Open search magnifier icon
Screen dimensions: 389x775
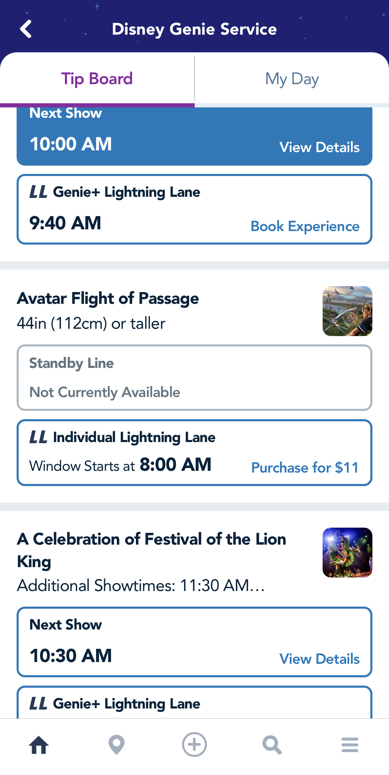pyautogui.click(x=272, y=745)
